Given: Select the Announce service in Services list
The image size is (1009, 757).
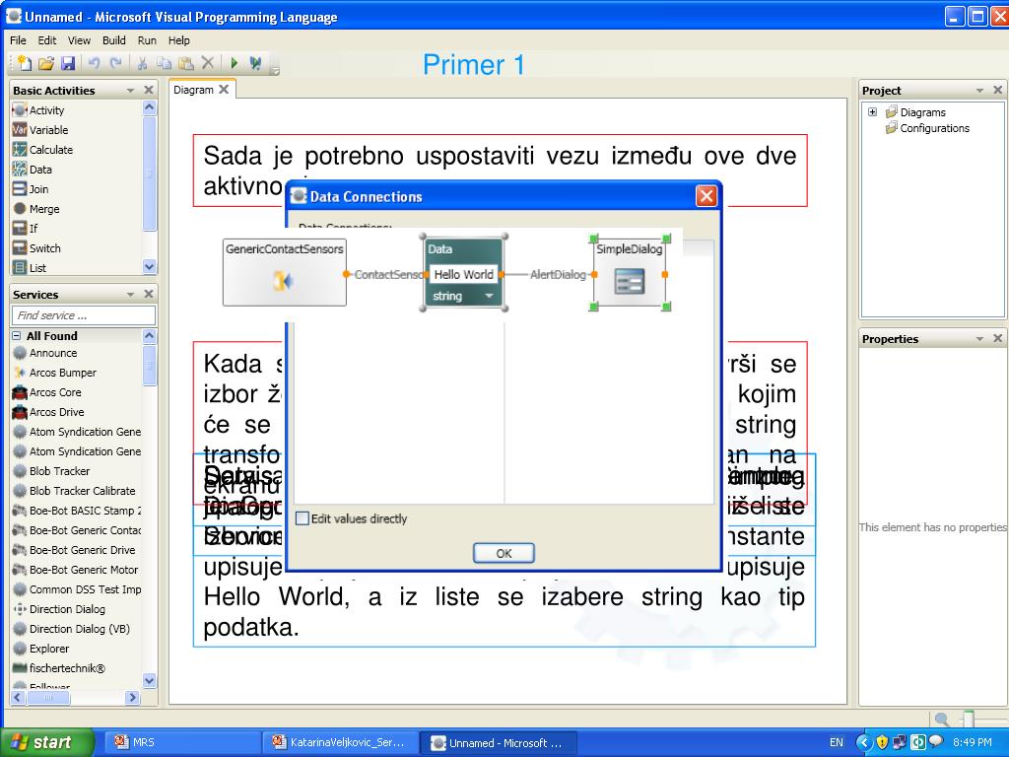Looking at the screenshot, I should [45, 353].
